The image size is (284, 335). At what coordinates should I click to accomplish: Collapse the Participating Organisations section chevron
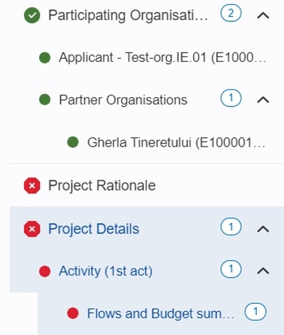point(263,15)
